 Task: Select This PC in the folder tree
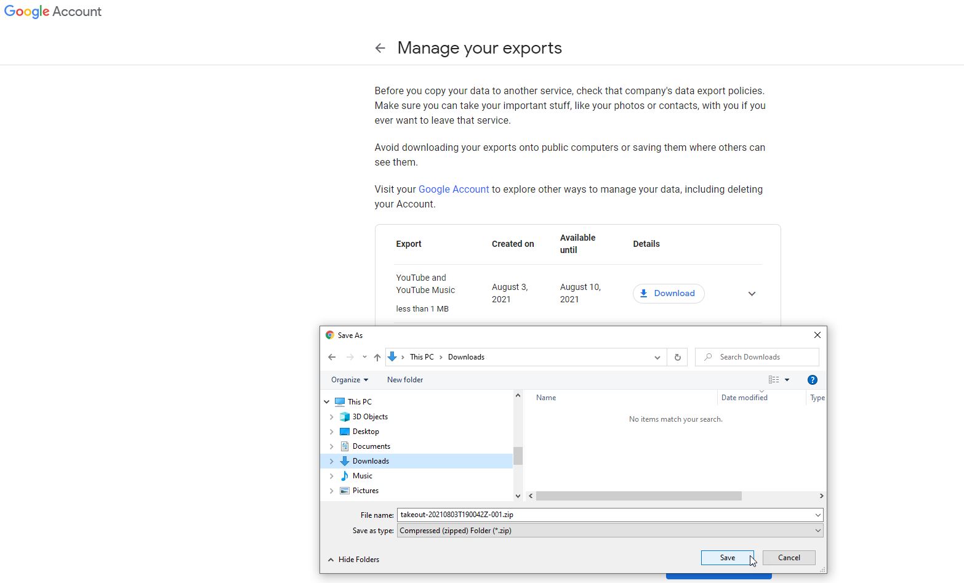[359, 402]
